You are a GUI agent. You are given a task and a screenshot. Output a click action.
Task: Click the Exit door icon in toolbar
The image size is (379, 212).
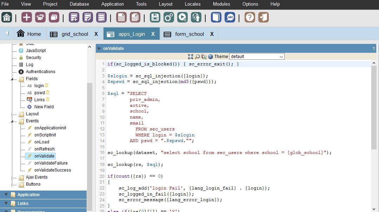point(264,18)
